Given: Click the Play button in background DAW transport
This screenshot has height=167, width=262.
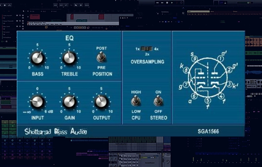Looking at the screenshot, I should (x=172, y=3).
